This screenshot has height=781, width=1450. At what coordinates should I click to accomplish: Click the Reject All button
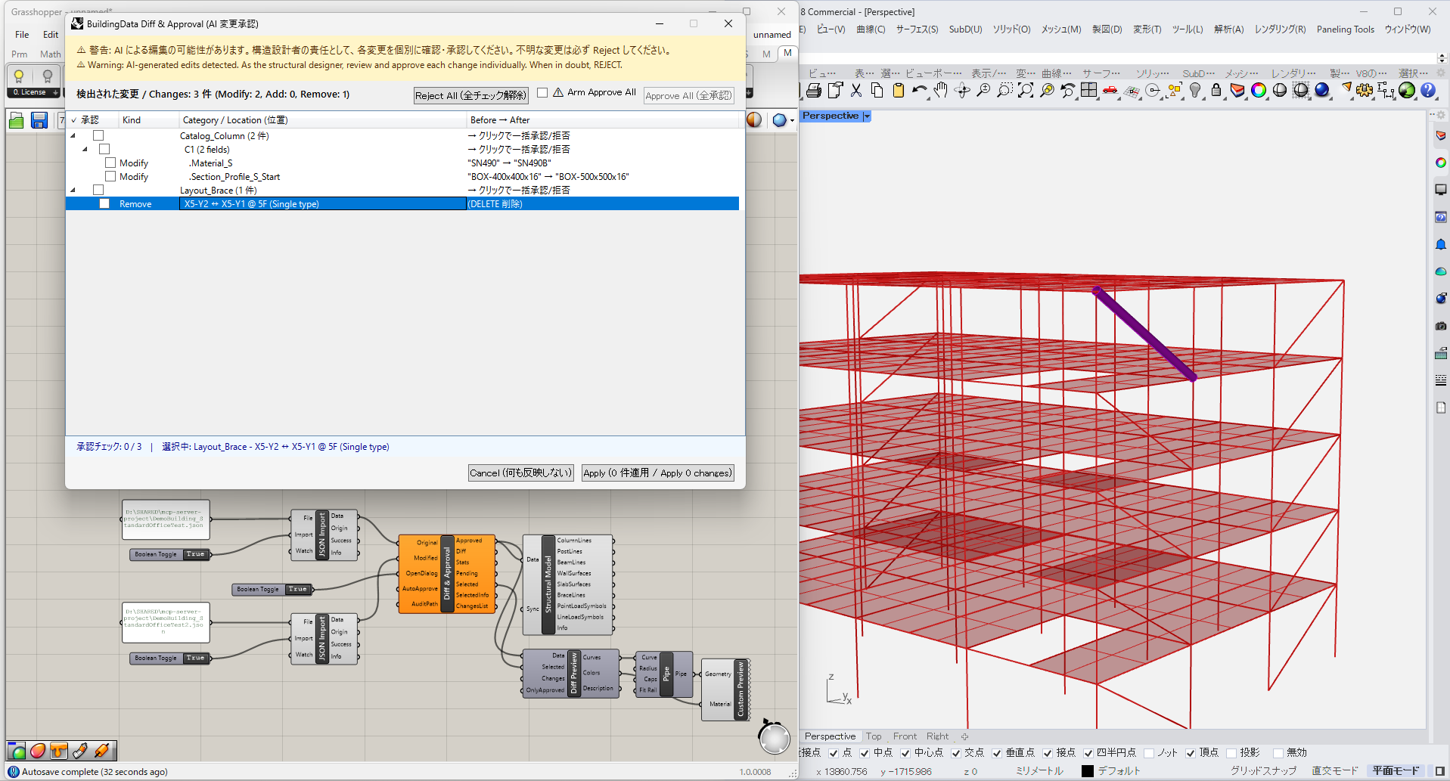click(470, 95)
